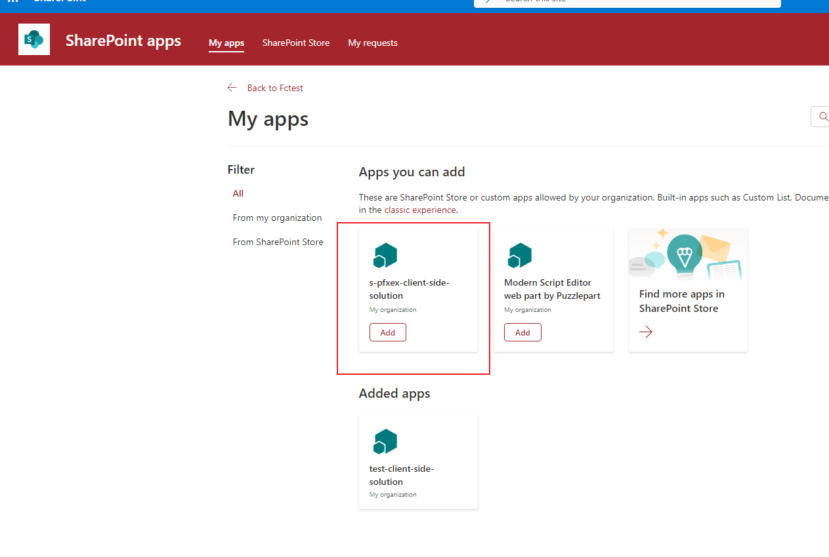Screen dimensions: 829x557
Task: Filter apps by From my organization
Action: point(278,218)
